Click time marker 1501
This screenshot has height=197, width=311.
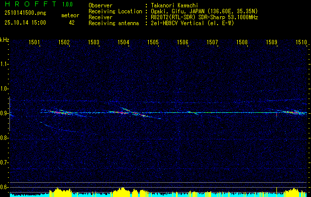tap(35, 42)
